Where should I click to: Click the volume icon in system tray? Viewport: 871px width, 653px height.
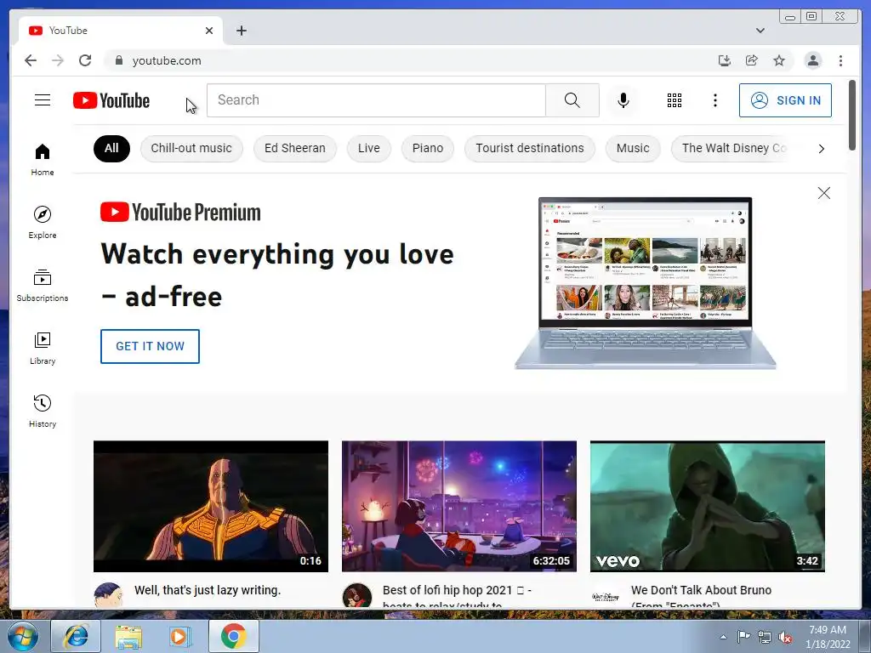[785, 638]
